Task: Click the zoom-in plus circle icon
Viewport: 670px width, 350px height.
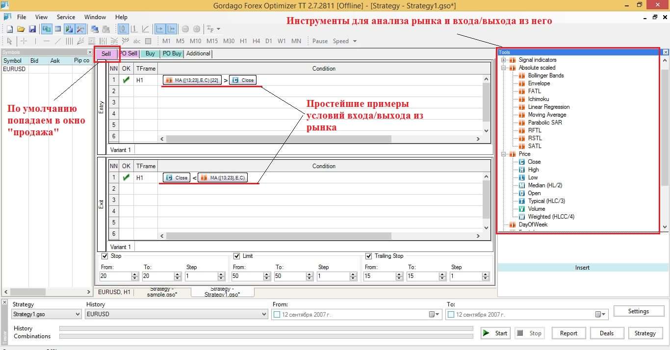Action: (x=197, y=29)
